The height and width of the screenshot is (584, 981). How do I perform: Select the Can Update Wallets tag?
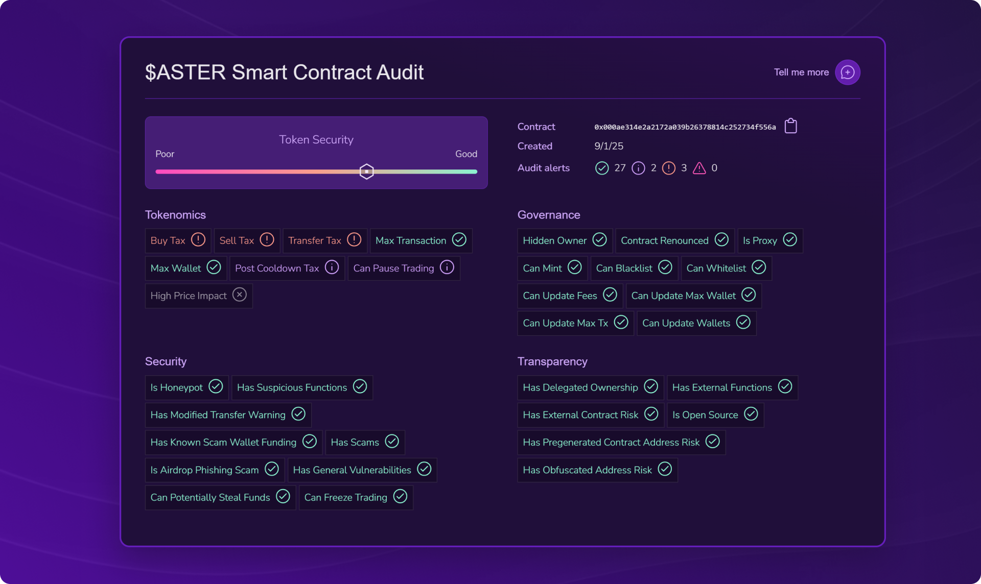[696, 323]
